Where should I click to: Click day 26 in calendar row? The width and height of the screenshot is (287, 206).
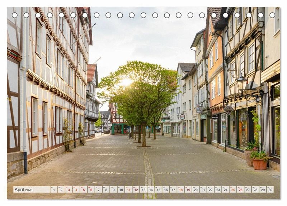point(240,190)
